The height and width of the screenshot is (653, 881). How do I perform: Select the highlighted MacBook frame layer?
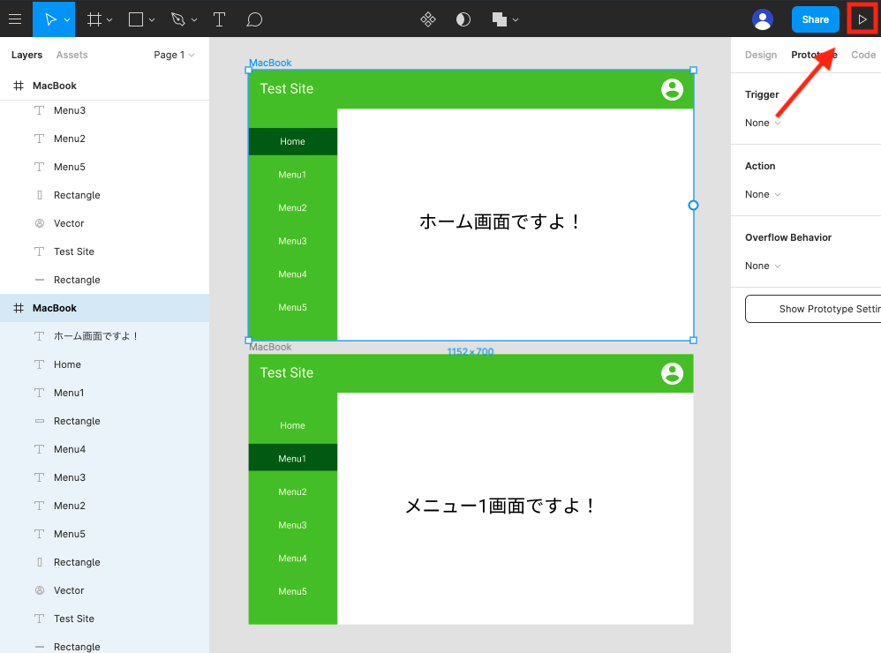click(104, 308)
